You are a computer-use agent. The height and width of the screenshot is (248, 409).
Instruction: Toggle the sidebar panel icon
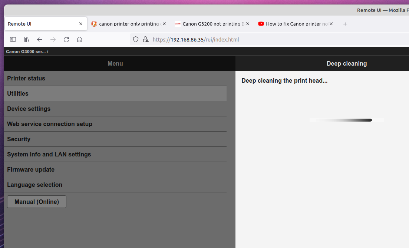pyautogui.click(x=13, y=39)
